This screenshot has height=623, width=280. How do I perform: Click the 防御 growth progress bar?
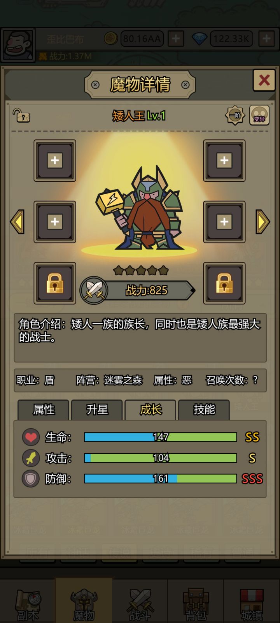coord(161,479)
